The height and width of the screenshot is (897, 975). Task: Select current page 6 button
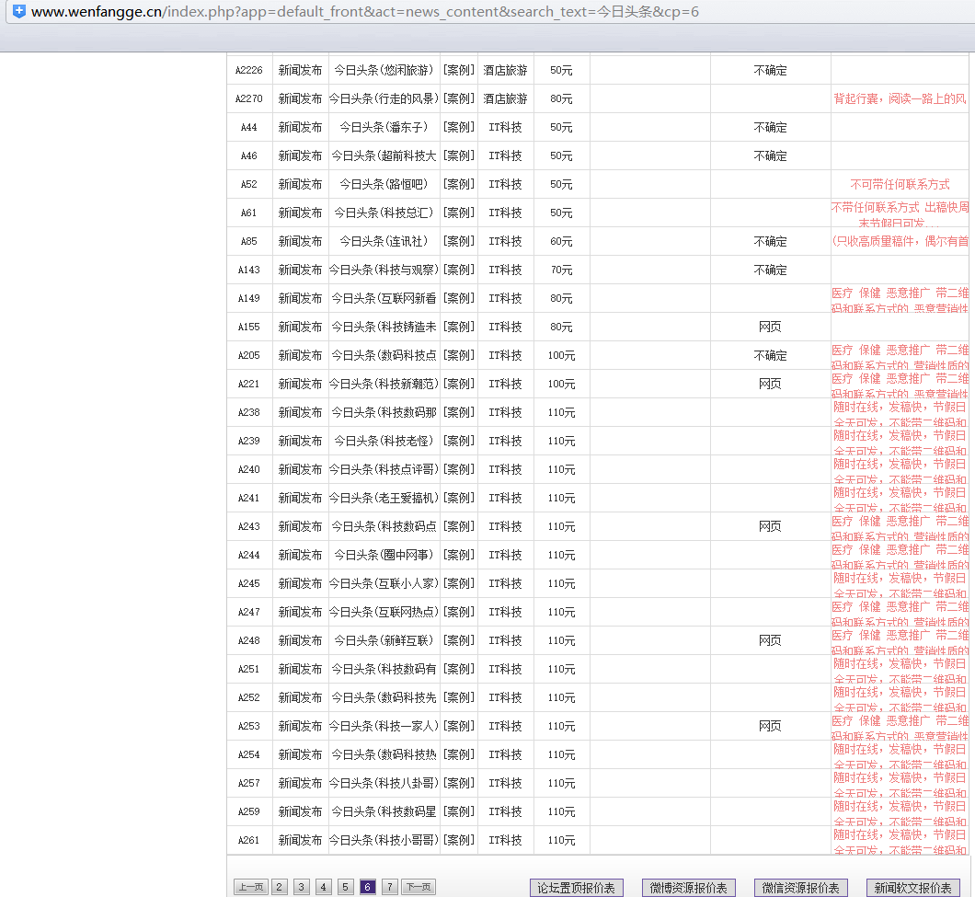pyautogui.click(x=368, y=887)
